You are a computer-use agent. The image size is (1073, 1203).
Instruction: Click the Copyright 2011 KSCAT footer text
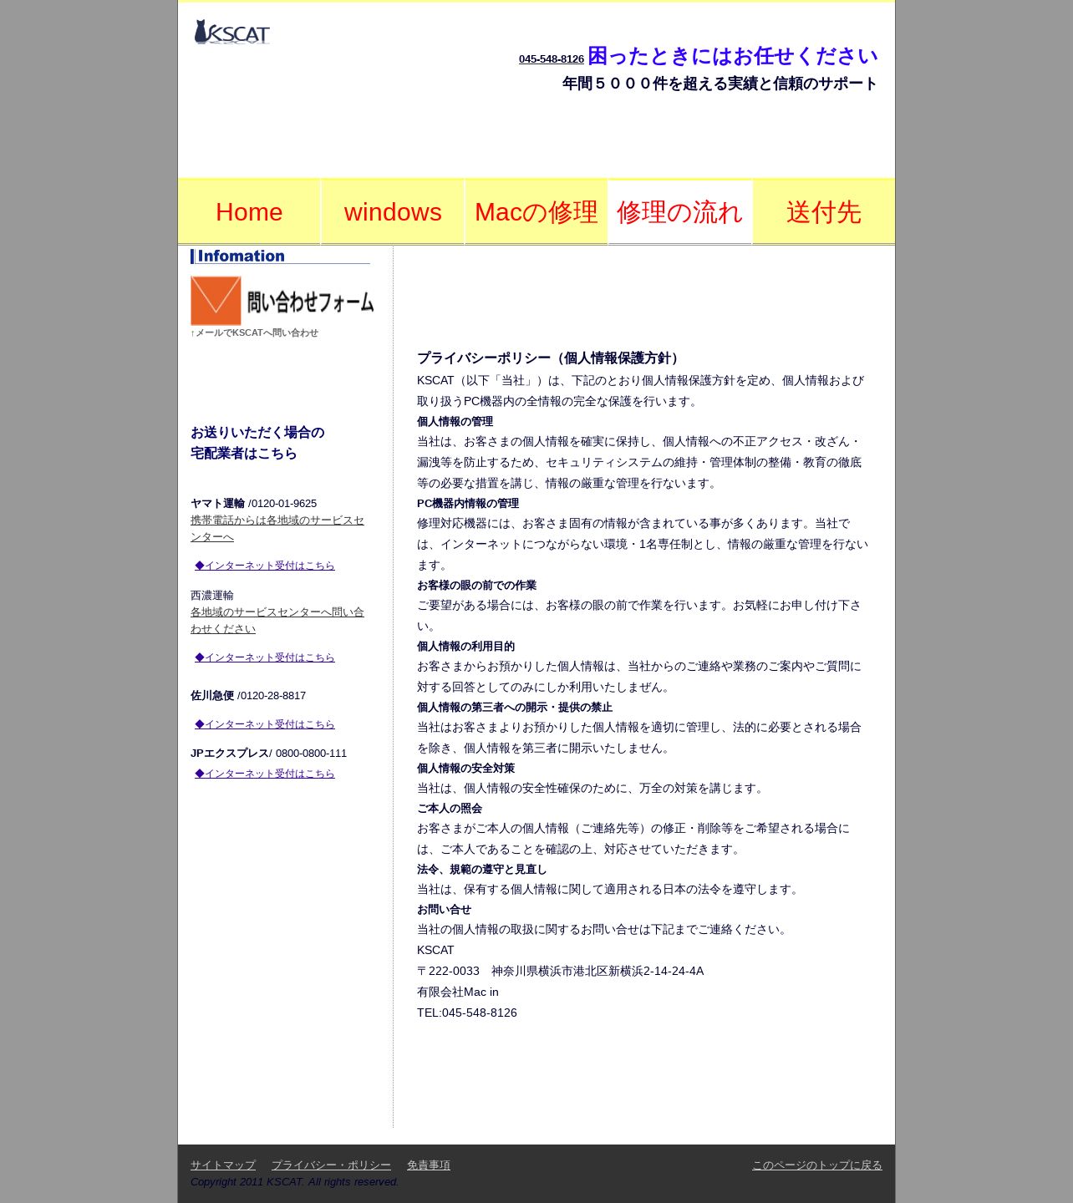click(x=295, y=1182)
